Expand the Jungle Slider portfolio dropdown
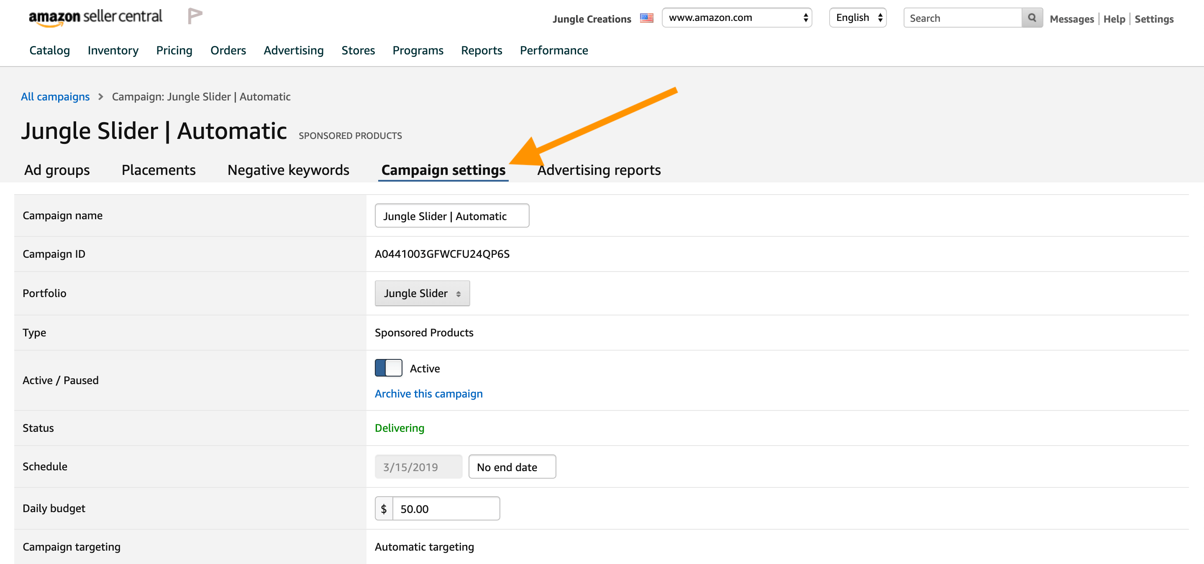Viewport: 1204px width, 564px height. coord(422,293)
